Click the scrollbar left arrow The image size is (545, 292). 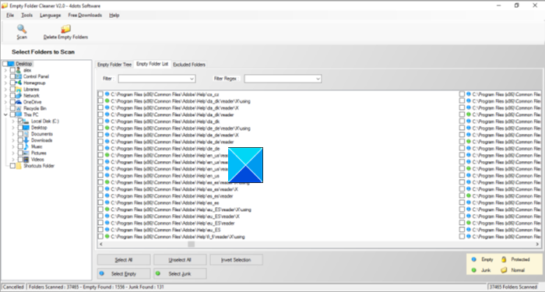[x=101, y=244]
